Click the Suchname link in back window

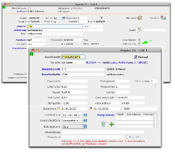coord(22,11)
